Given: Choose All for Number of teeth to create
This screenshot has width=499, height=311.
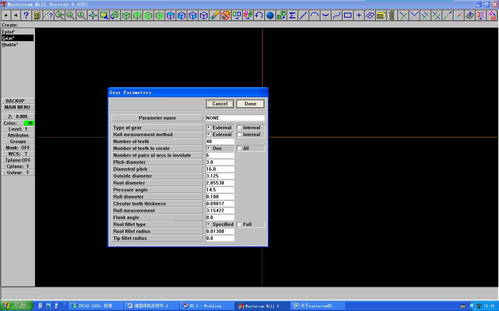Looking at the screenshot, I should click(239, 148).
